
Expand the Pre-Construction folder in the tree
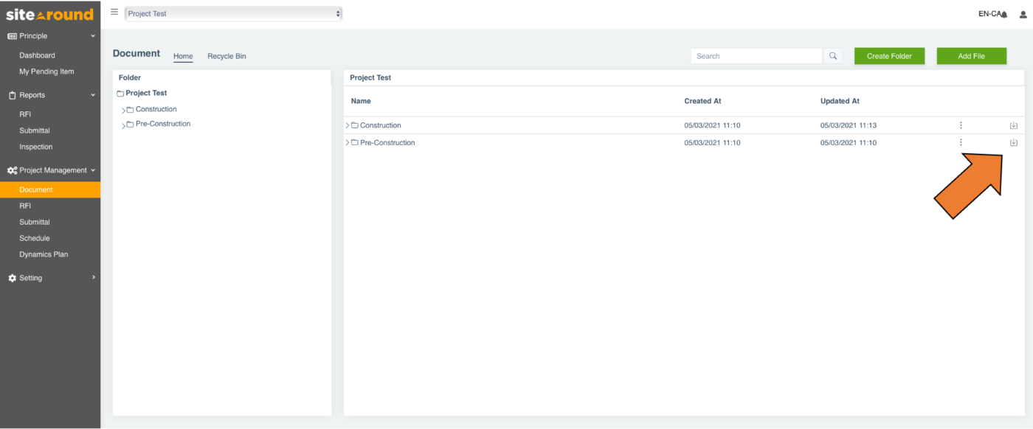click(x=125, y=124)
